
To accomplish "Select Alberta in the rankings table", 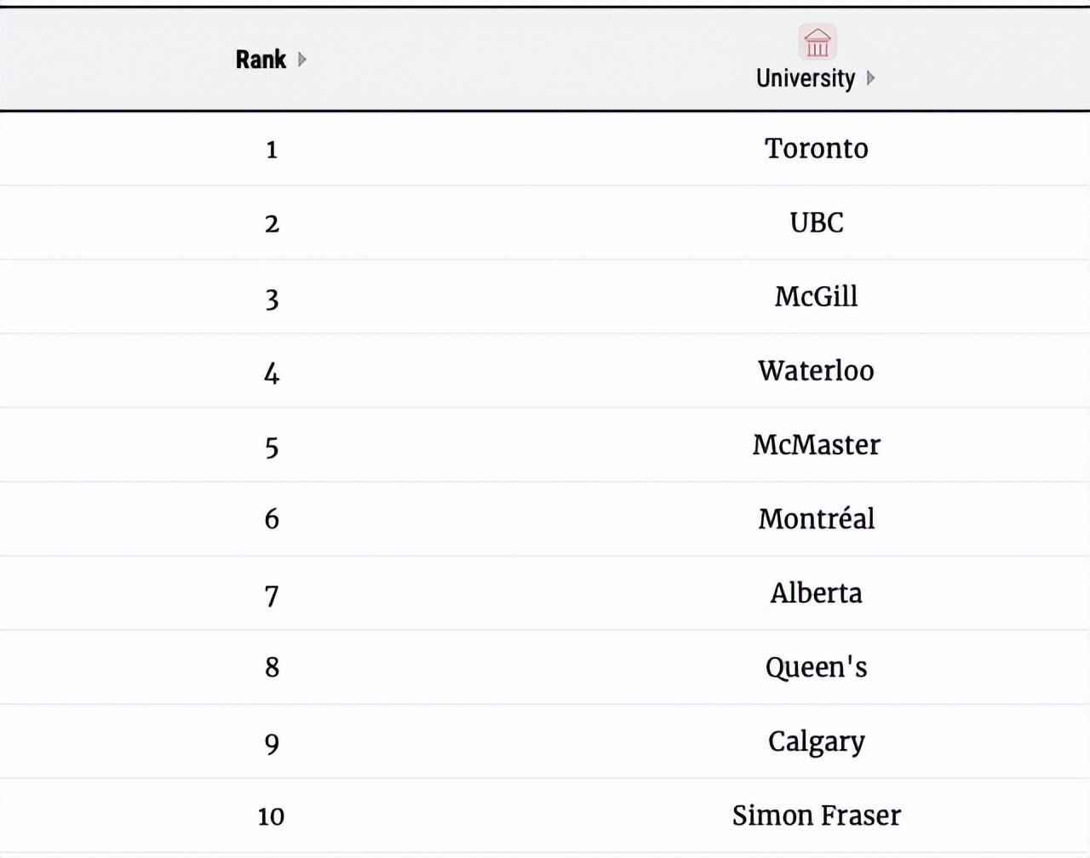I will [816, 593].
